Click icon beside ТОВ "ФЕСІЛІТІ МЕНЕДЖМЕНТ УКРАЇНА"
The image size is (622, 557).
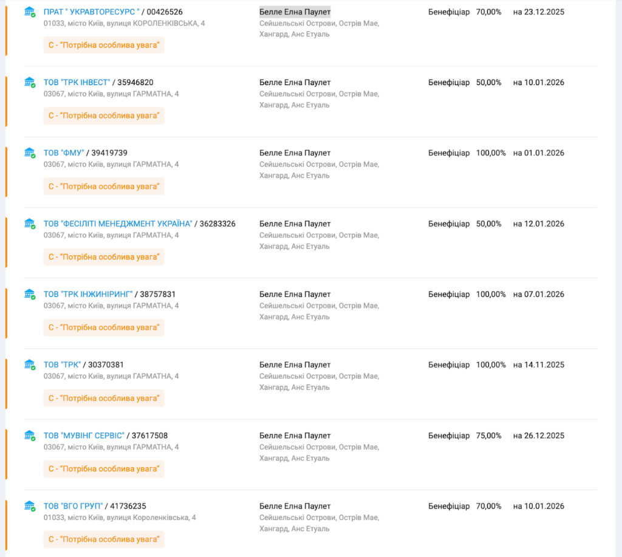point(30,224)
